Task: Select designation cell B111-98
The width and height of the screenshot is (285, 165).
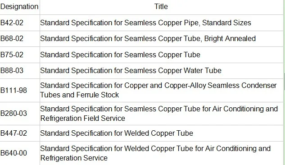Action: point(20,91)
